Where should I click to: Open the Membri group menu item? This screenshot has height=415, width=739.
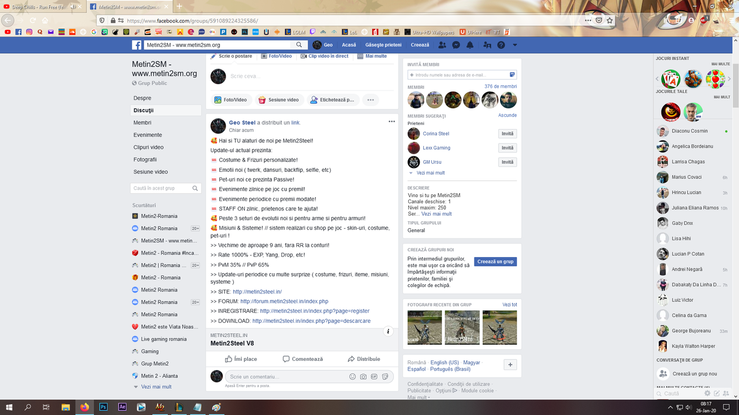point(166,123)
